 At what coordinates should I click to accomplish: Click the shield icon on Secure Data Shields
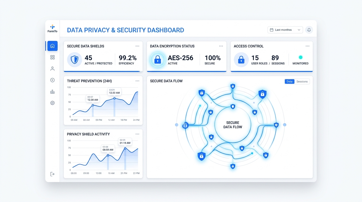(x=74, y=60)
